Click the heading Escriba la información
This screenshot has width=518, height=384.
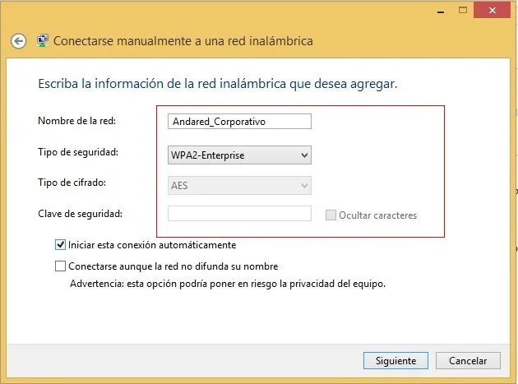tap(218, 84)
